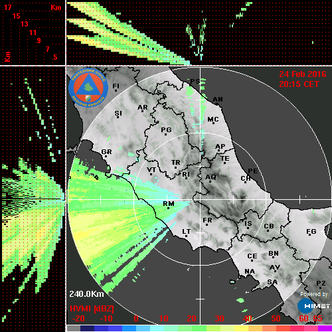Viewport: 332px width, 332px height.
Task: Click the HIMET logo
Action: (x=313, y=306)
